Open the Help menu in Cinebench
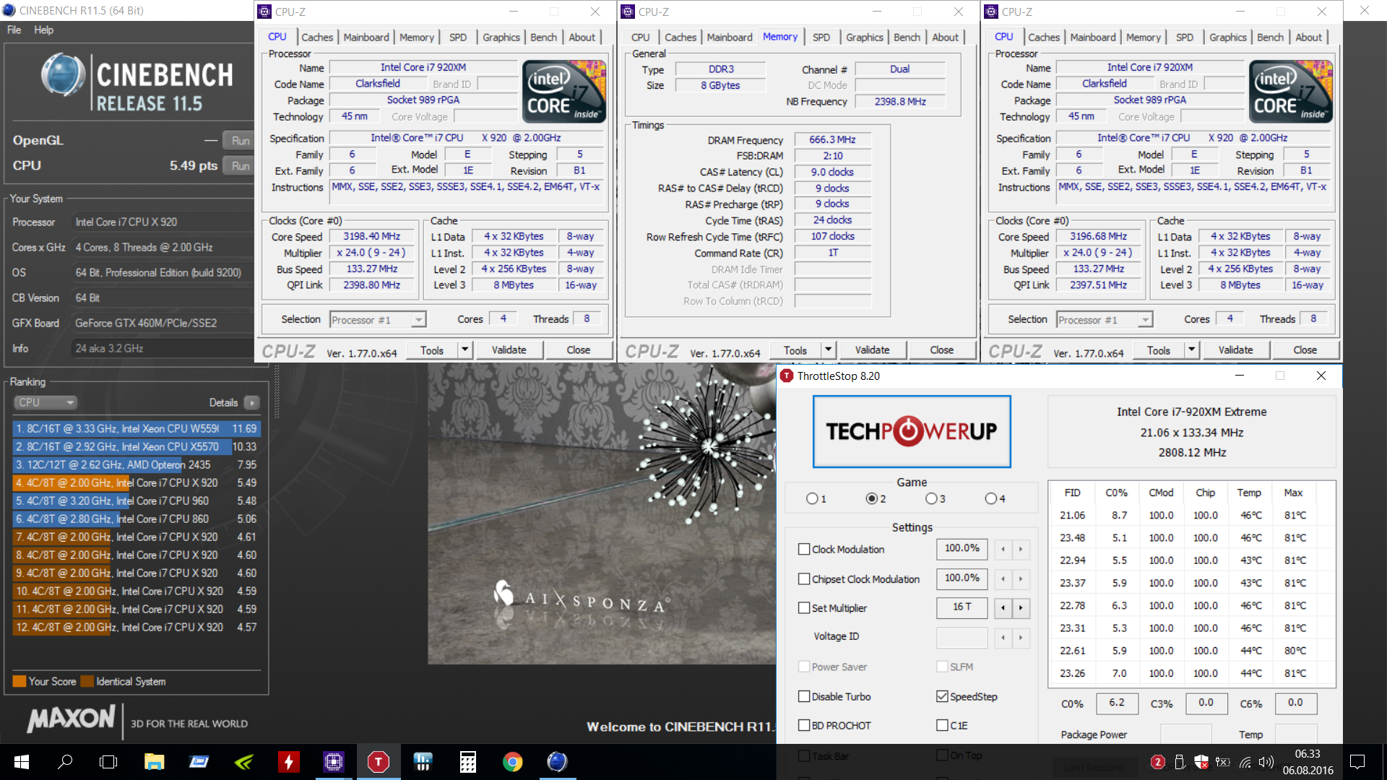 tap(43, 30)
